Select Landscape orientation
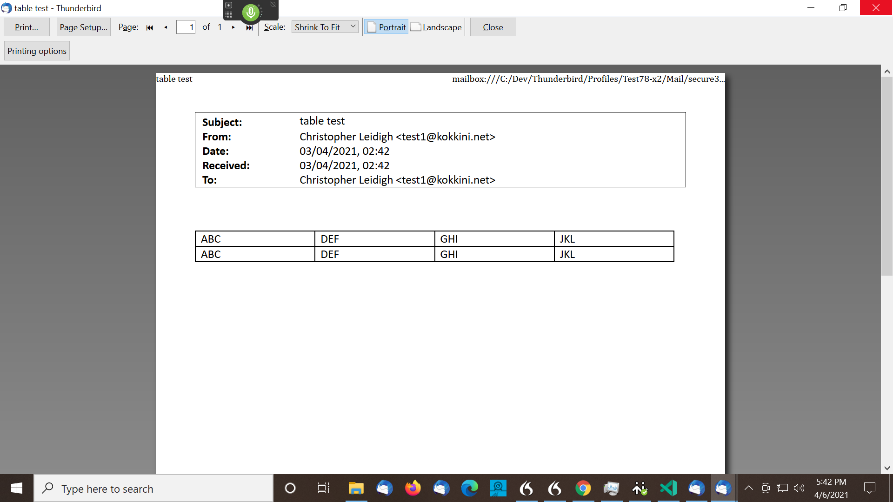The image size is (893, 502). 436,27
